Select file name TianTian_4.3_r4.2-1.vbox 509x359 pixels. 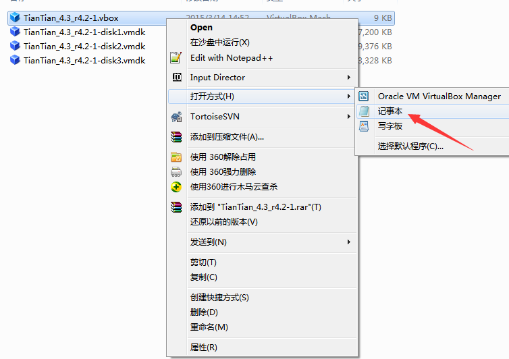[71, 18]
